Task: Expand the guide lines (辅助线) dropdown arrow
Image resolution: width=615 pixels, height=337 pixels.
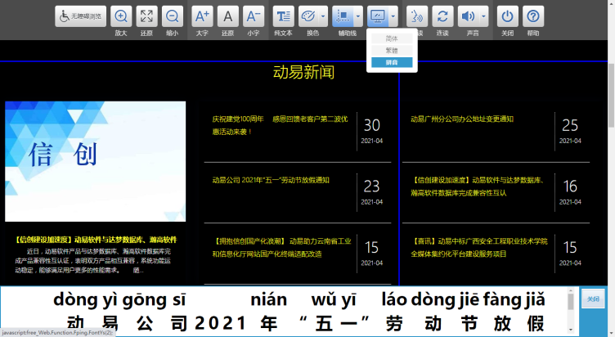Action: 358,16
